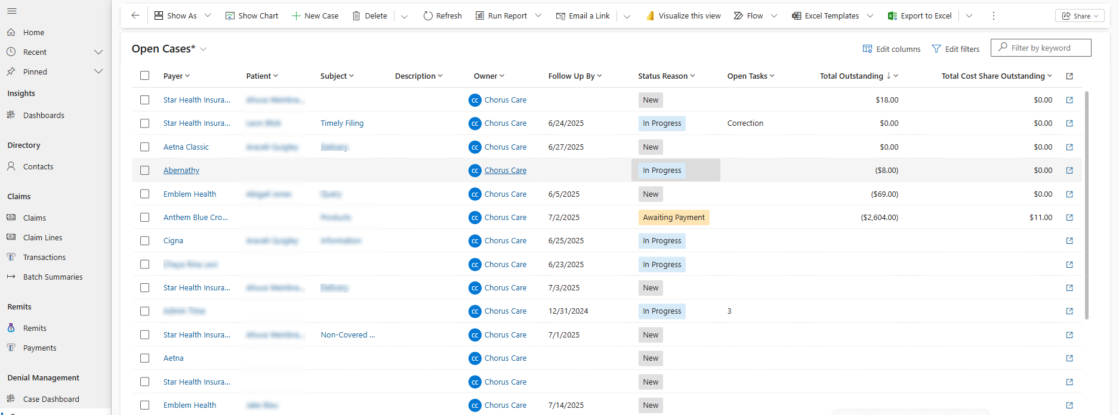Image resolution: width=1119 pixels, height=415 pixels.
Task: Go to Claim Lines in sidebar
Action: (42, 237)
